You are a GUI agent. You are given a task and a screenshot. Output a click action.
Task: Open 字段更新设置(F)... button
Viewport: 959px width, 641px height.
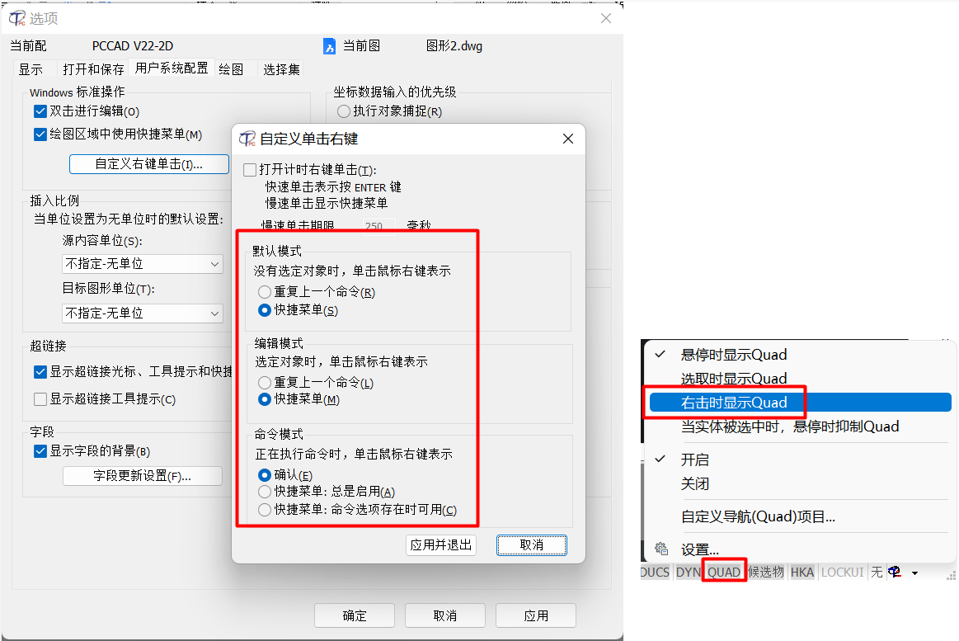coord(142,476)
